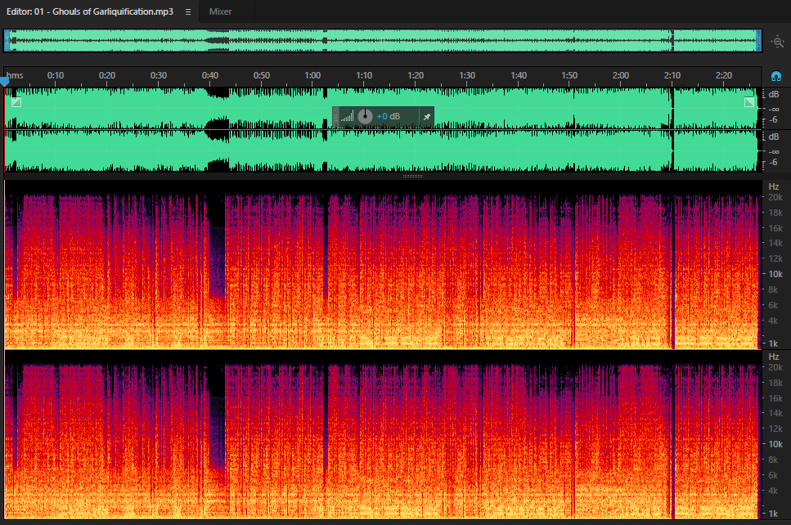The image size is (791, 525).
Task: Click the zoom out full magnifier icon
Action: (778, 42)
